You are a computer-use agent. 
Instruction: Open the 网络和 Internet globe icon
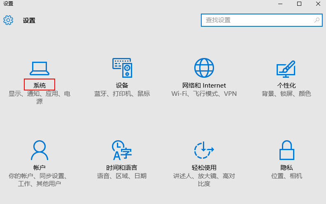click(x=204, y=68)
